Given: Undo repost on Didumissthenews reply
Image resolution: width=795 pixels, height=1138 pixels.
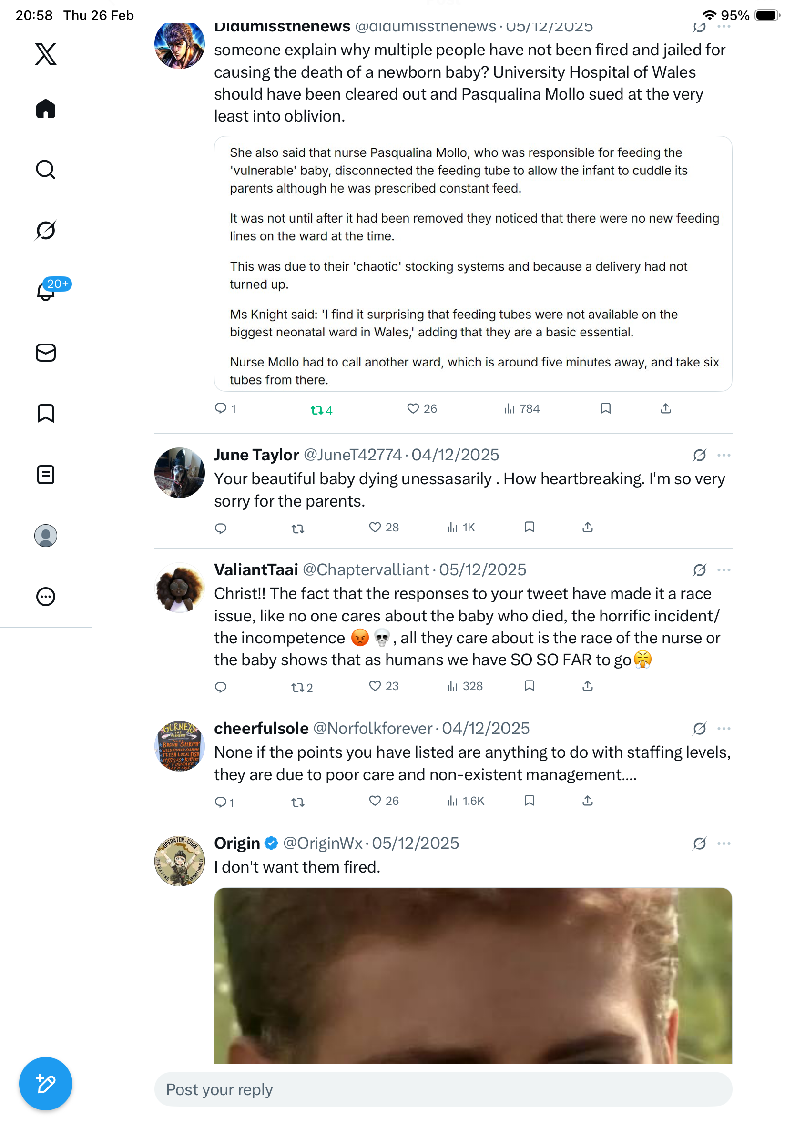Looking at the screenshot, I should click(x=316, y=410).
